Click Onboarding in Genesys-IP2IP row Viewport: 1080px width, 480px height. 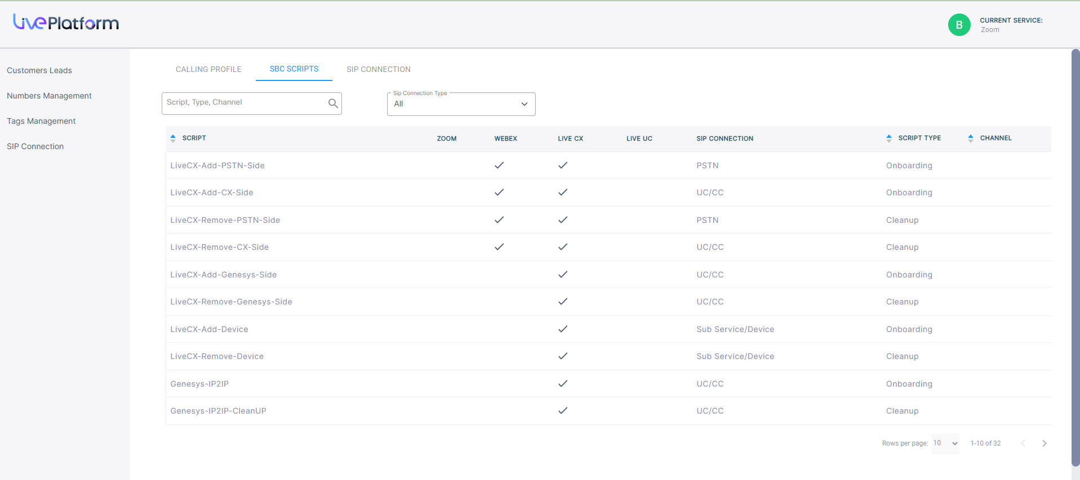(909, 384)
